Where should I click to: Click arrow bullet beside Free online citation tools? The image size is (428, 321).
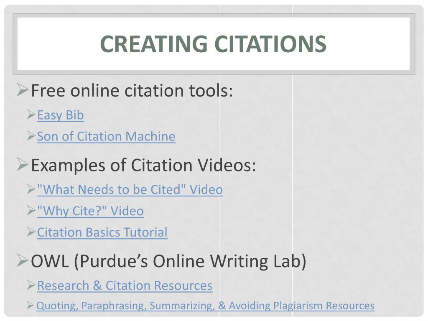pyautogui.click(x=23, y=90)
